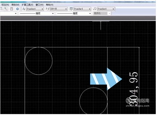The height and width of the screenshot is (115, 157).
Task: Open the multileader style Standard dropdown
Action: point(106,9)
